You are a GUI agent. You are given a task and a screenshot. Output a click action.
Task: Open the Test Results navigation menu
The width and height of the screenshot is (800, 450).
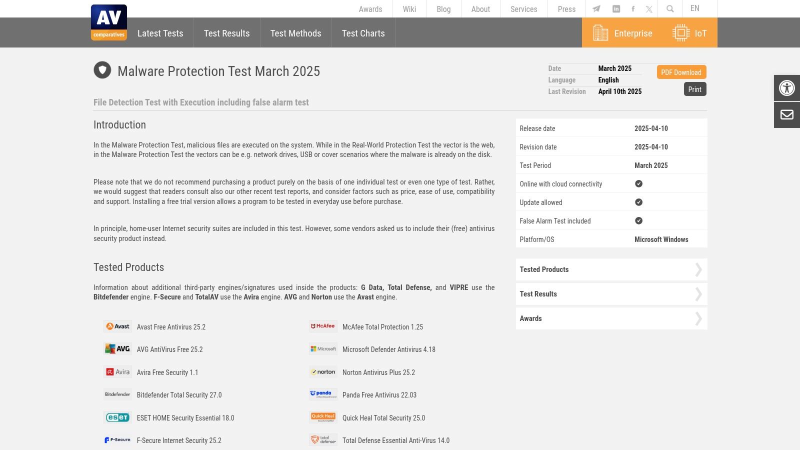pos(226,33)
